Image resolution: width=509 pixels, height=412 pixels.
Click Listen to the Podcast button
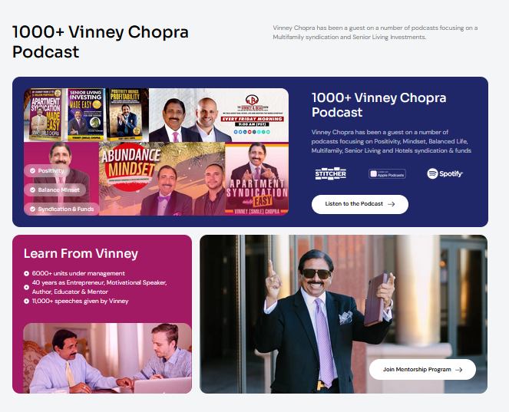(x=359, y=204)
